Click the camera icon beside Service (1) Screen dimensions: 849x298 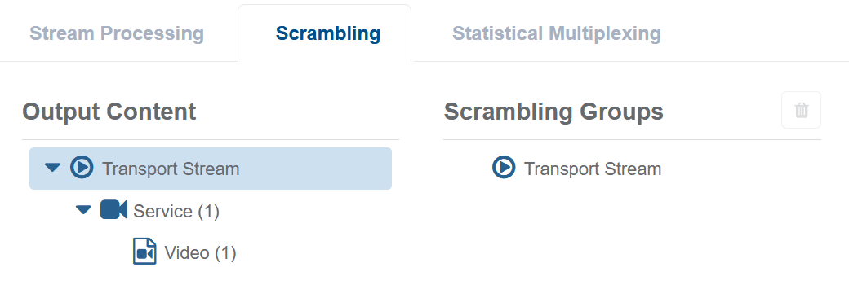[x=113, y=209]
